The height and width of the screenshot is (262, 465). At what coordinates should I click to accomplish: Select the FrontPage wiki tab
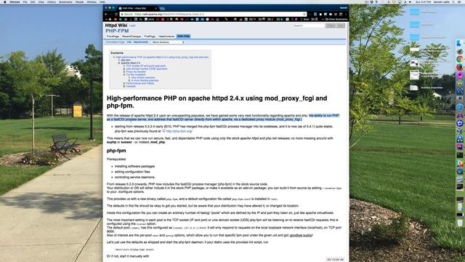pos(113,36)
